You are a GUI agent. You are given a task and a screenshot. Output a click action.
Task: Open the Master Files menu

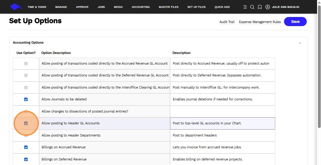click(169, 7)
